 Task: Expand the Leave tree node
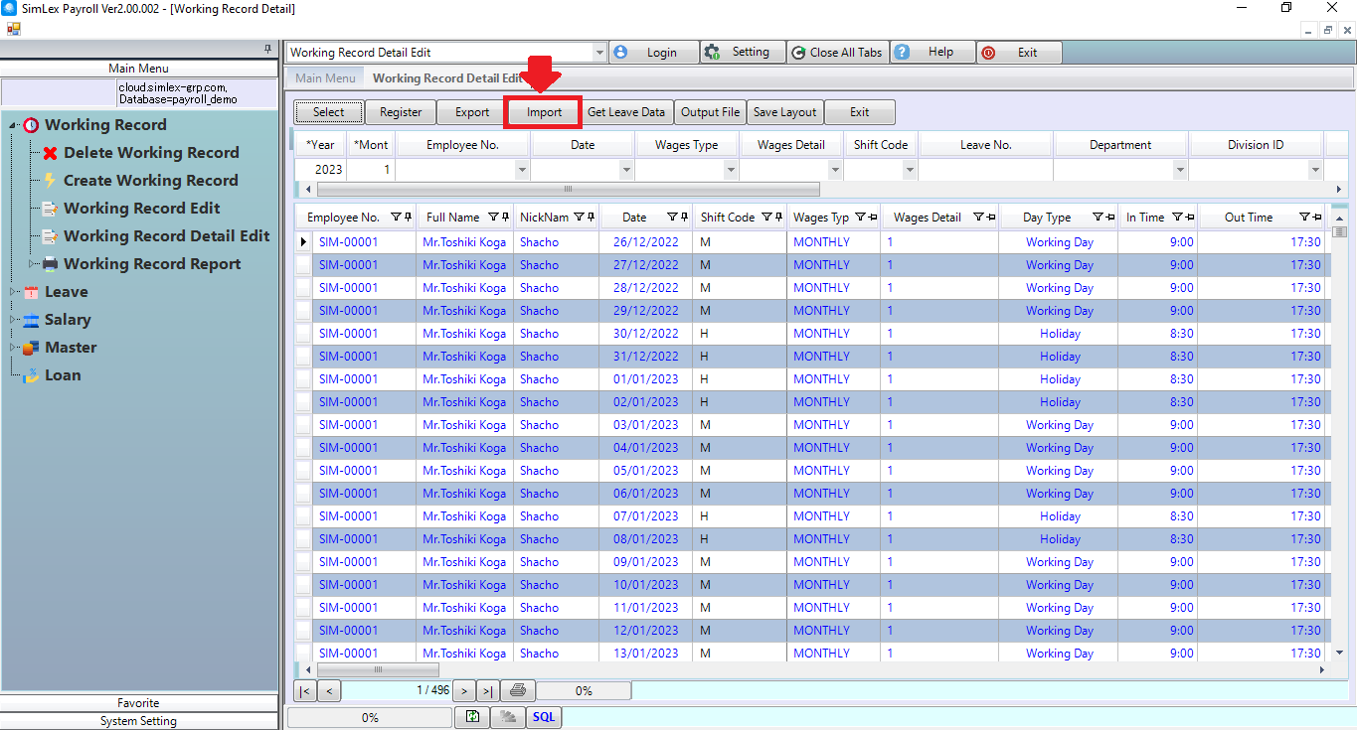coord(14,292)
